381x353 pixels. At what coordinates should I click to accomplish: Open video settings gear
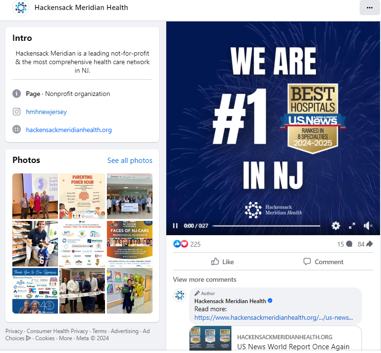tap(335, 226)
